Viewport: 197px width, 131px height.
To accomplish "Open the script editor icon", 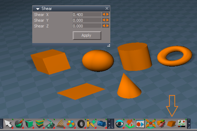I will click(x=182, y=124).
